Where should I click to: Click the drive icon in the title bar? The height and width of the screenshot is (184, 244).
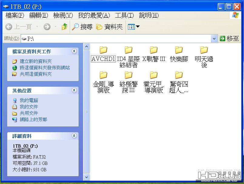pos(6,7)
